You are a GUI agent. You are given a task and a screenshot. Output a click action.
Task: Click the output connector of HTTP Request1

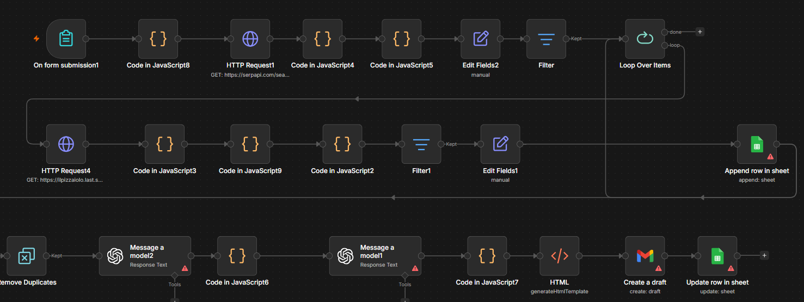click(x=270, y=39)
